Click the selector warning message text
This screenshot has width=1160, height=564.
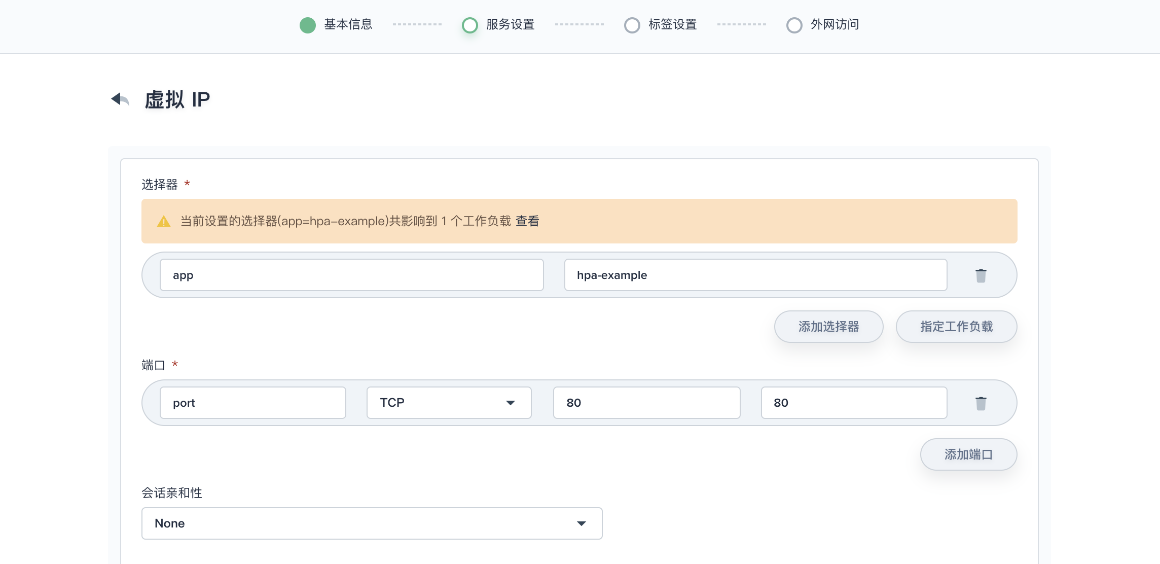pyautogui.click(x=346, y=221)
